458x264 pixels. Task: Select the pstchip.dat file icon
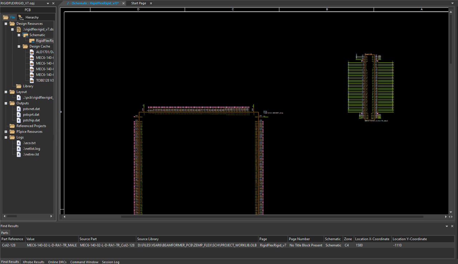point(19,120)
